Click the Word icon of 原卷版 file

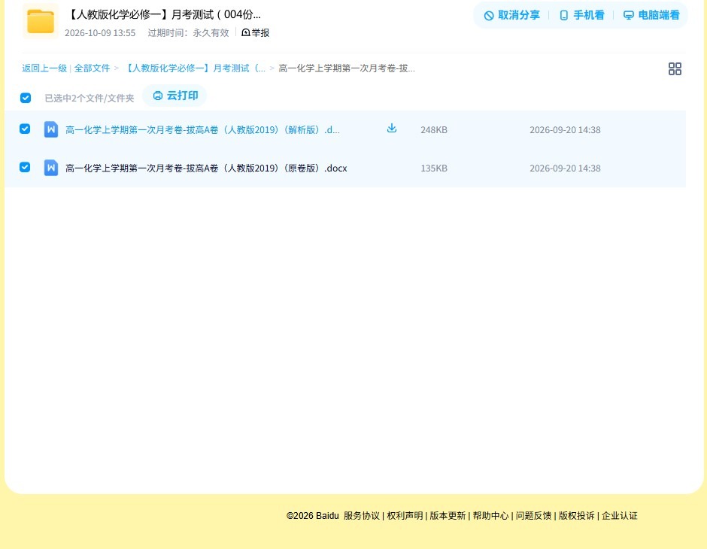[x=51, y=168]
